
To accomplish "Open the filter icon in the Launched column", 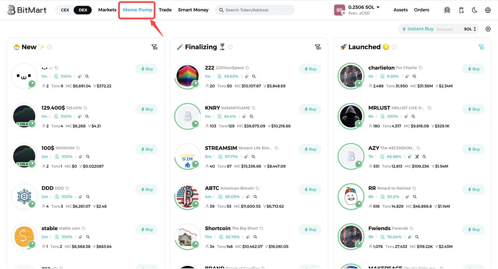I will [481, 47].
